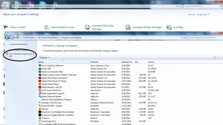This screenshot has height=125, width=223.
Task: Click the Administrative Tools label
Action: tap(62, 27)
